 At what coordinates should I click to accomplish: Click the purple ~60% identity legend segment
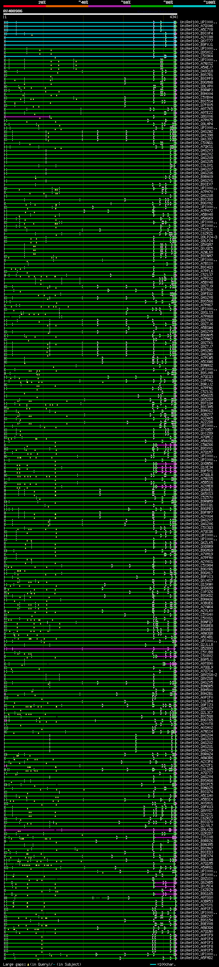click(x=110, y=6)
